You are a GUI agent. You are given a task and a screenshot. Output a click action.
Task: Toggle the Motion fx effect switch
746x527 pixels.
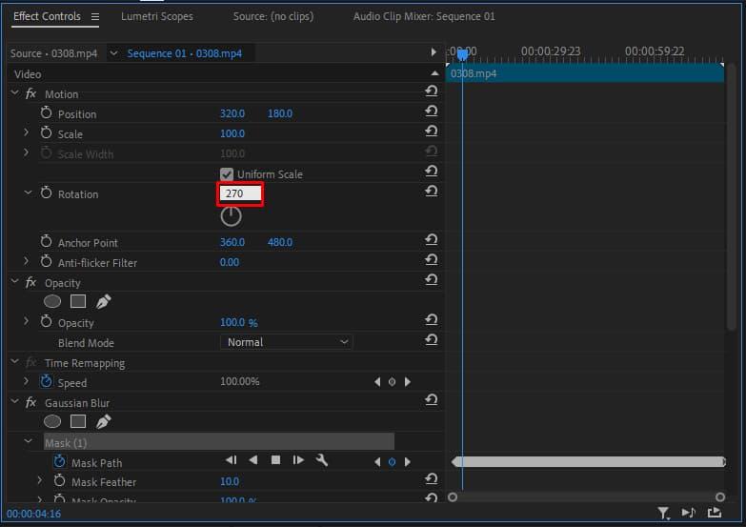coord(30,94)
